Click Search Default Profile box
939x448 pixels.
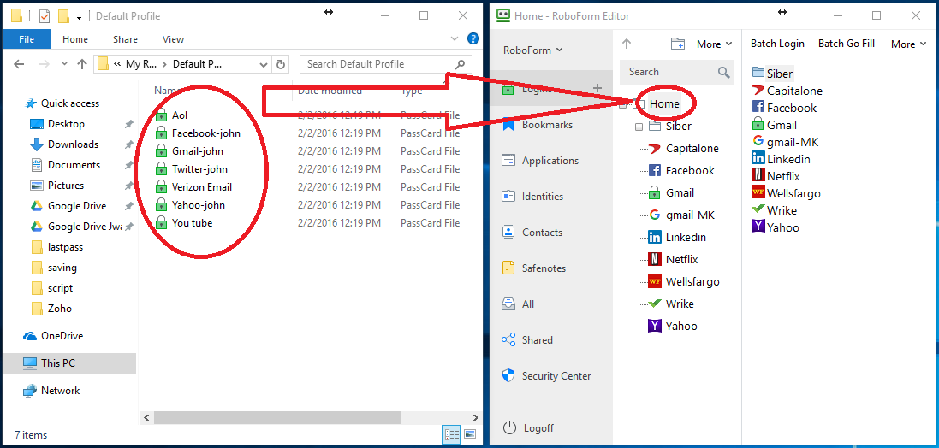[386, 65]
